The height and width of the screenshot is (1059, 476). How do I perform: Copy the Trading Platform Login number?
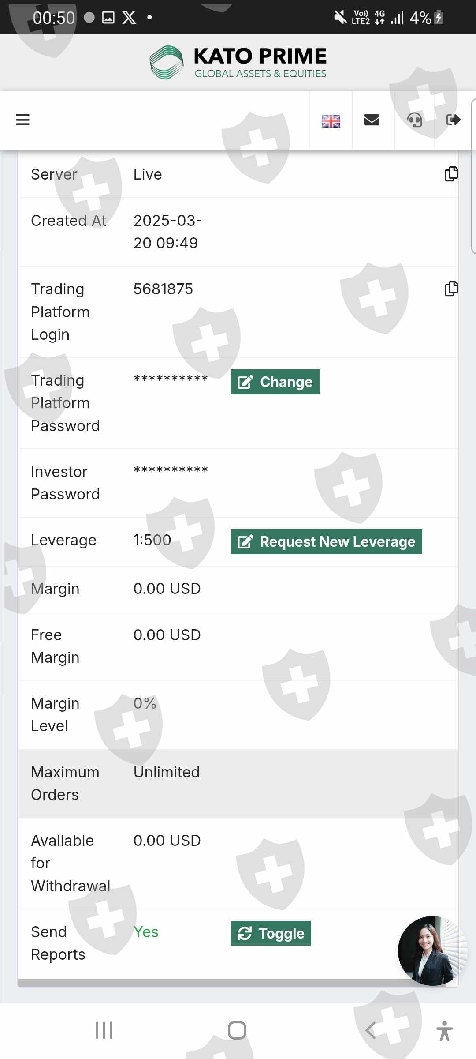click(451, 289)
